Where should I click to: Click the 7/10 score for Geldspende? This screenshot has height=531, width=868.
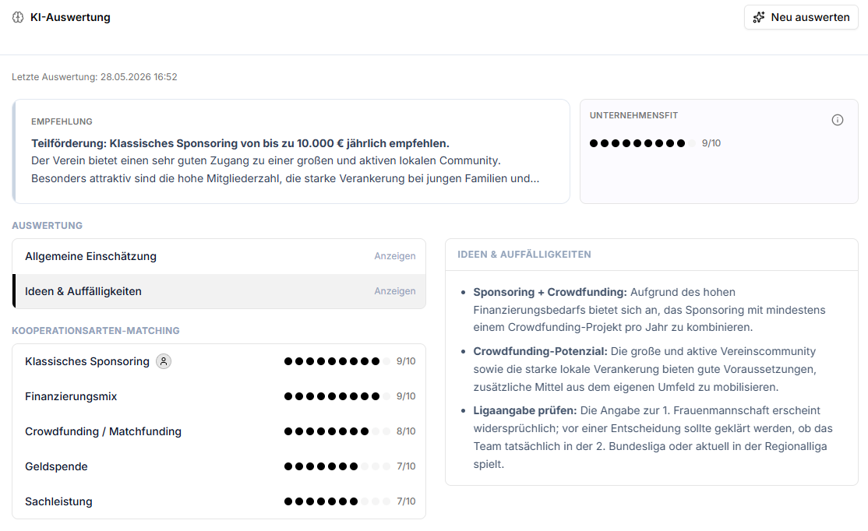pos(406,466)
